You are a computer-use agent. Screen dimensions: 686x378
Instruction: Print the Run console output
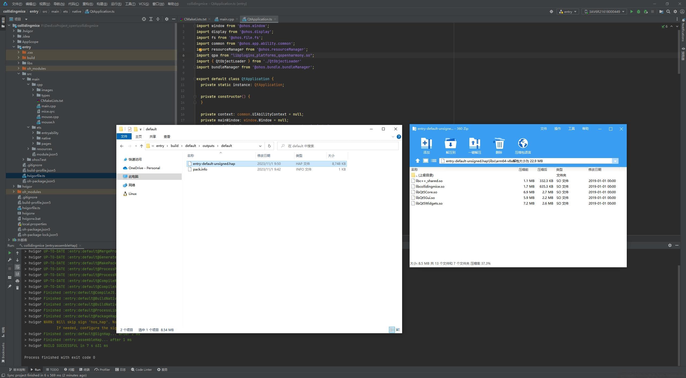17,281
